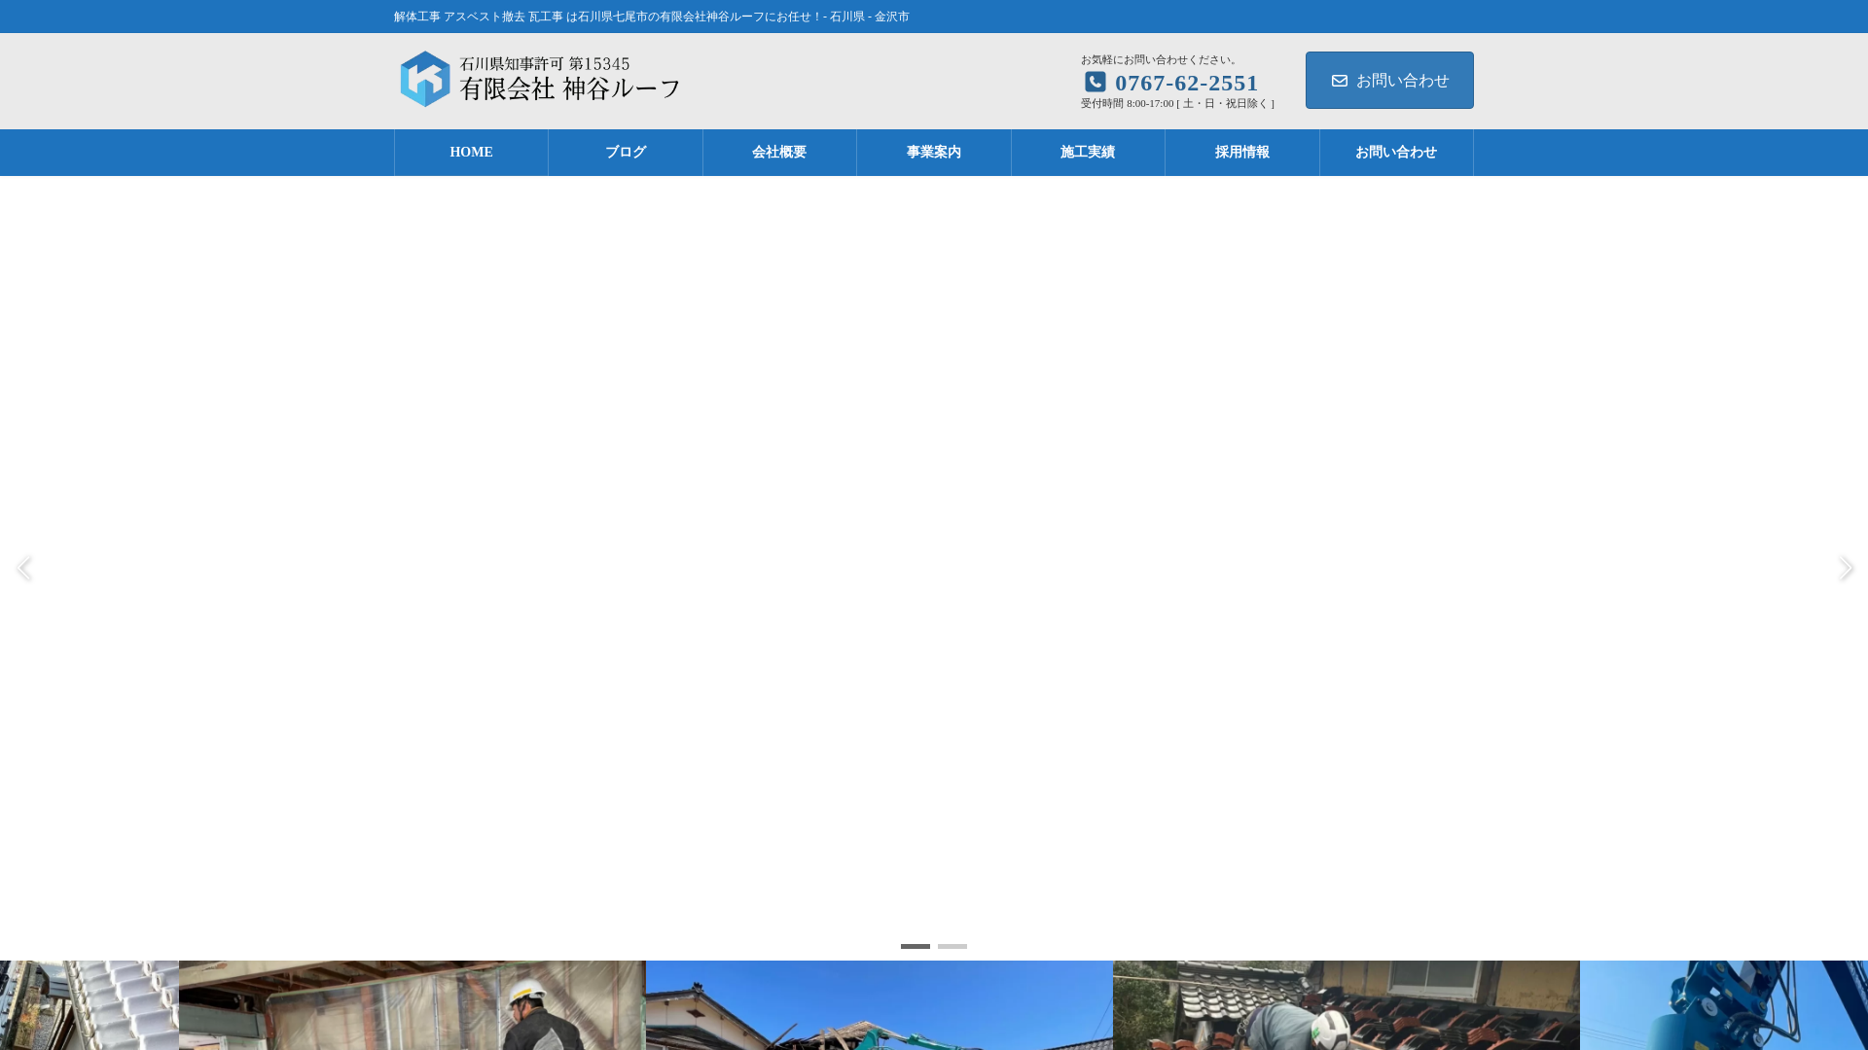Click the right carousel arrow
The height and width of the screenshot is (1050, 1868).
pyautogui.click(x=1846, y=568)
